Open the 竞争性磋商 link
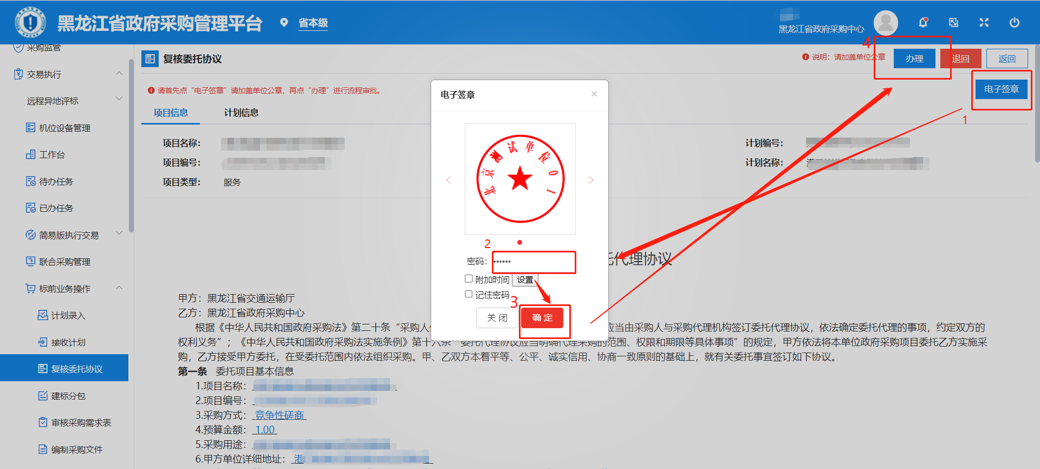The image size is (1040, 469). click(x=280, y=415)
